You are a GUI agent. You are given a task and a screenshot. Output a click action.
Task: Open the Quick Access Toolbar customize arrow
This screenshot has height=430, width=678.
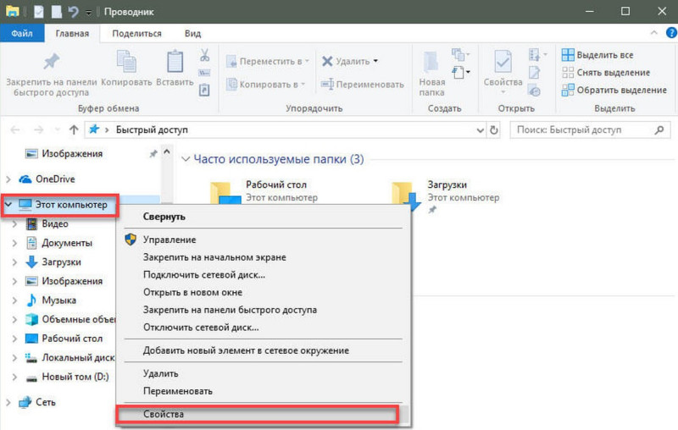point(88,13)
